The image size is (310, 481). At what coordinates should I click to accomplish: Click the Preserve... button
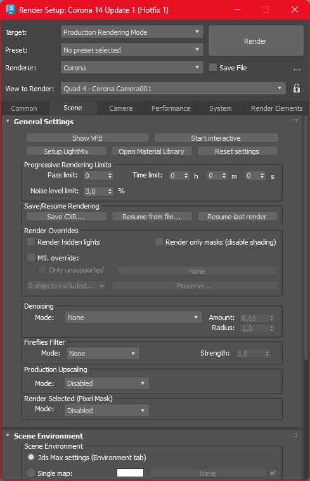pyautogui.click(x=195, y=286)
